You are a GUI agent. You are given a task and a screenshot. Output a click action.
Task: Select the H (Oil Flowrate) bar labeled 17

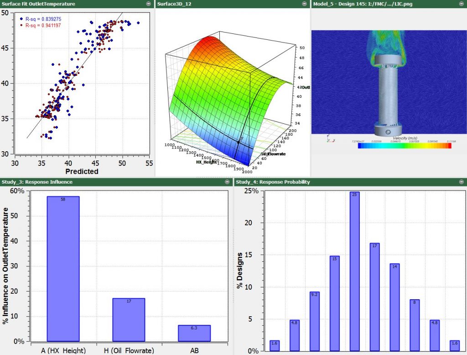[x=129, y=319]
